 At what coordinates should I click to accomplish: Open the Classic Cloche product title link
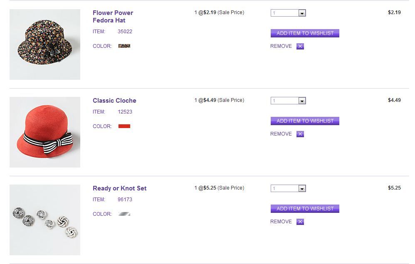(x=114, y=101)
